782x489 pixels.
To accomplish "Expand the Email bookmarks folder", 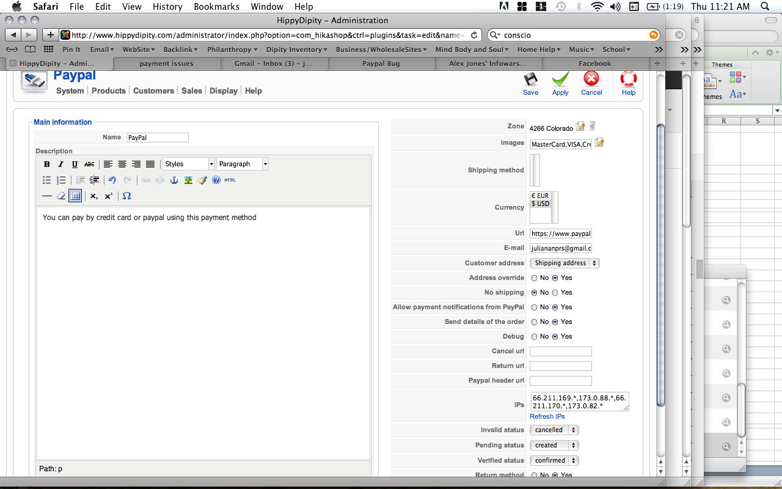I will (102, 50).
